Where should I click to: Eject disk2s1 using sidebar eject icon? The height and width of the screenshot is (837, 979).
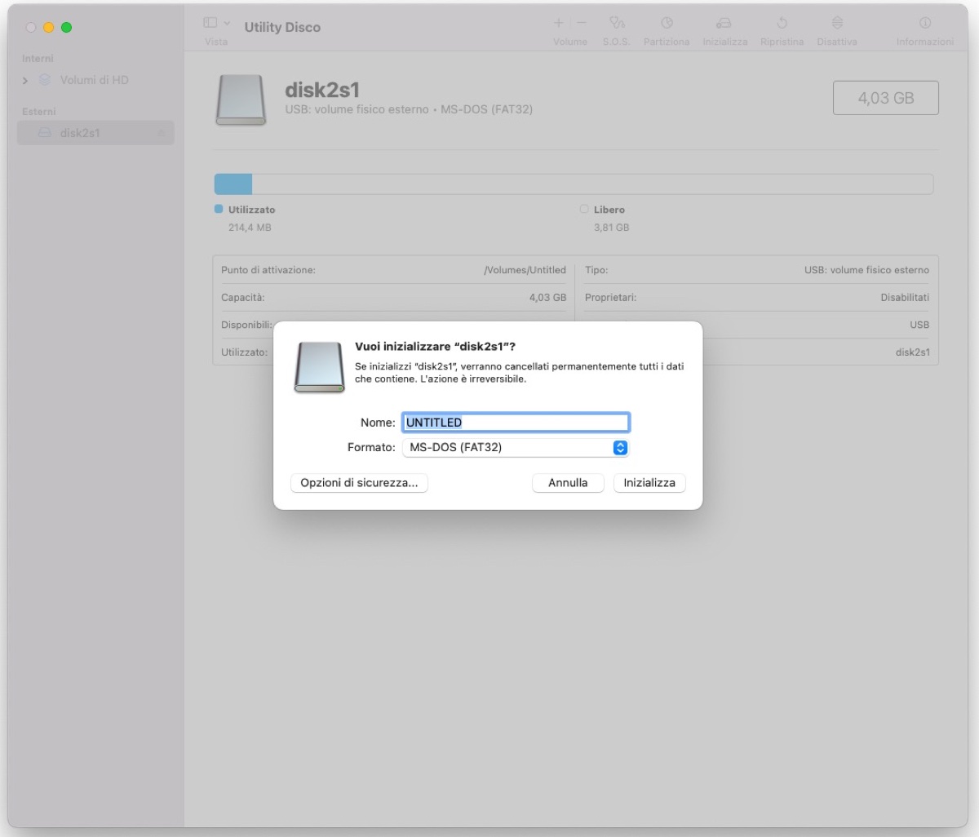click(161, 133)
